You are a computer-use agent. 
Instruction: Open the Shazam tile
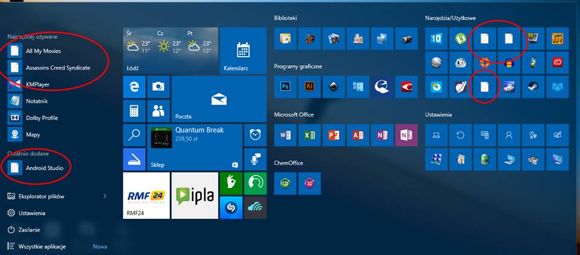231,207
